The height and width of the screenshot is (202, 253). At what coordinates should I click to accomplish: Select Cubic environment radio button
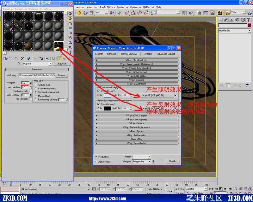[x=36, y=88]
